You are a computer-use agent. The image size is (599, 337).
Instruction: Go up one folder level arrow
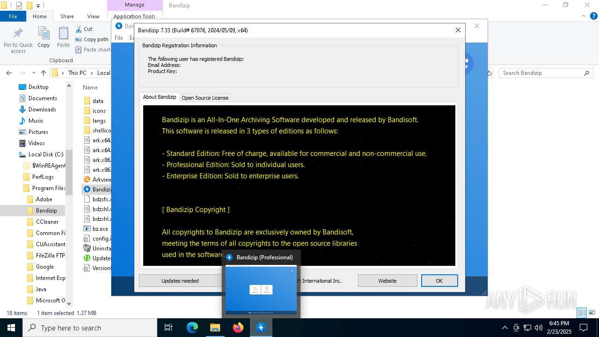[44, 73]
